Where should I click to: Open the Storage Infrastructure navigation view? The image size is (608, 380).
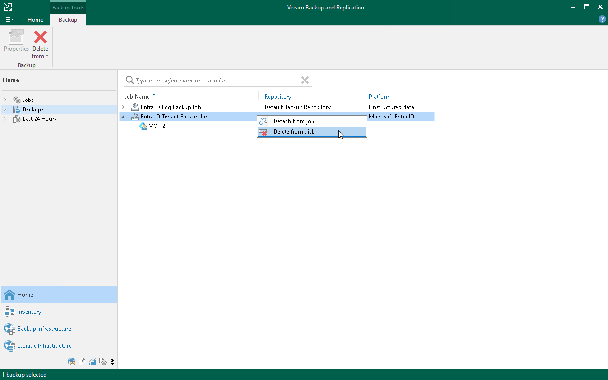[x=58, y=346]
